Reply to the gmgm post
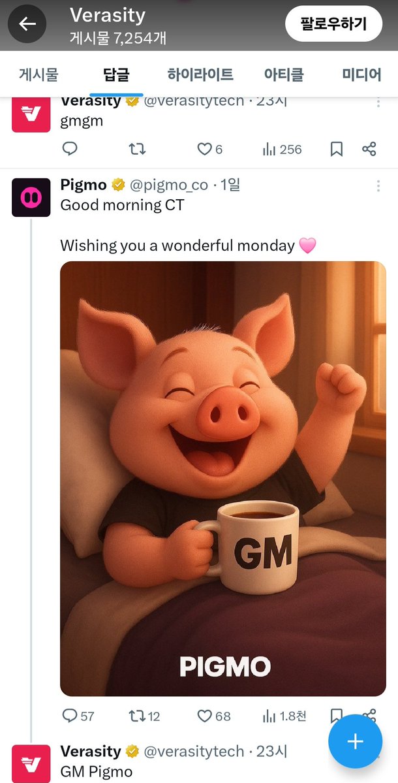398x783 pixels. tap(69, 149)
